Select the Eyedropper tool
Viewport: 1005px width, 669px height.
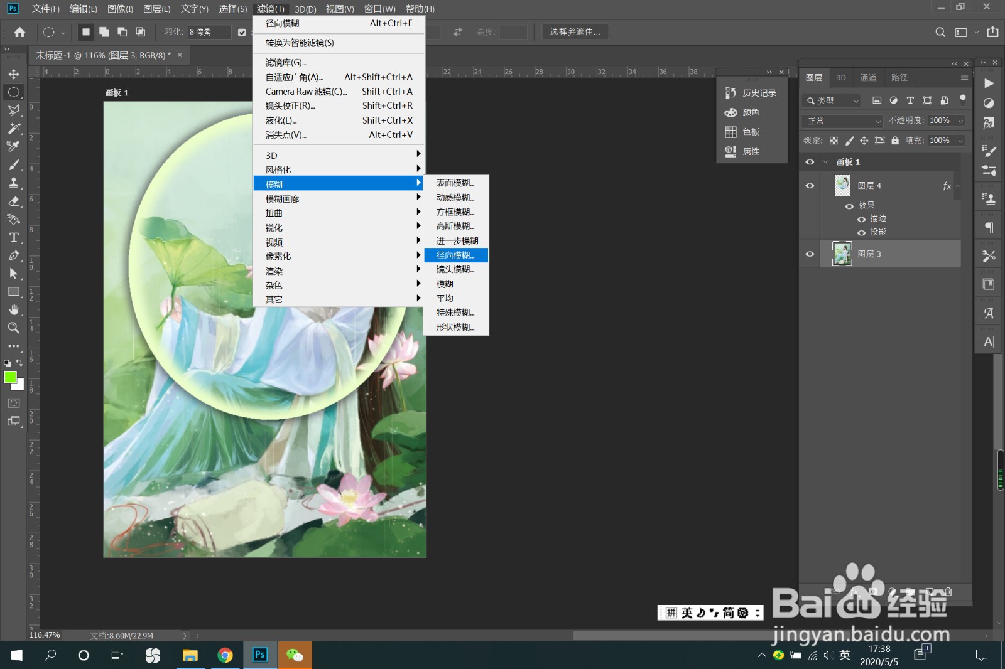click(13, 147)
